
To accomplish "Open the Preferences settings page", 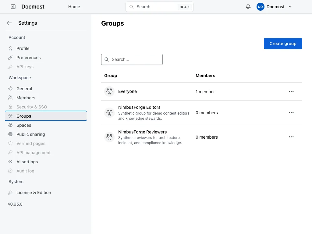I will point(46,58).
